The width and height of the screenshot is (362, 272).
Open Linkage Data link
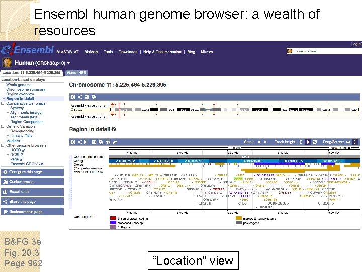coord(21,136)
